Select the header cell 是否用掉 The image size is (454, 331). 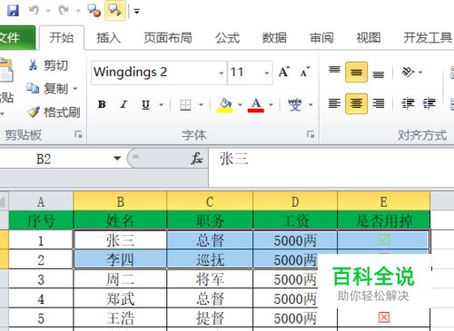384,220
